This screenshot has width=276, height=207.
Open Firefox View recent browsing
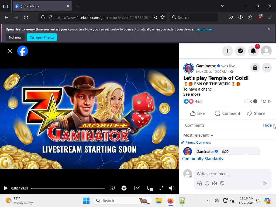5,6
